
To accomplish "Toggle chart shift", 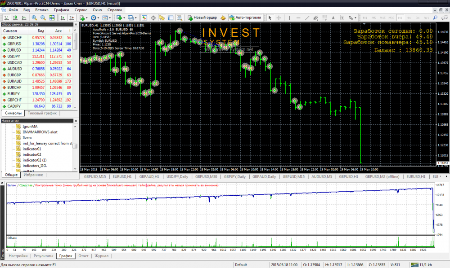I will click(72, 18).
